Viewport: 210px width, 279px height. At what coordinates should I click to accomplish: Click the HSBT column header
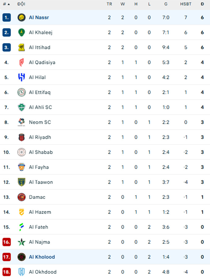tap(186, 4)
